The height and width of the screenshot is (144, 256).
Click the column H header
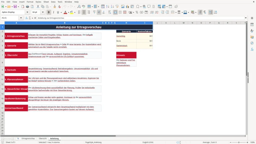click(x=126, y=23)
